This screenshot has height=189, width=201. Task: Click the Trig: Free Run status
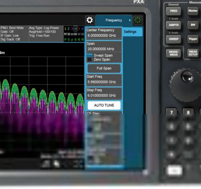pos(39,36)
